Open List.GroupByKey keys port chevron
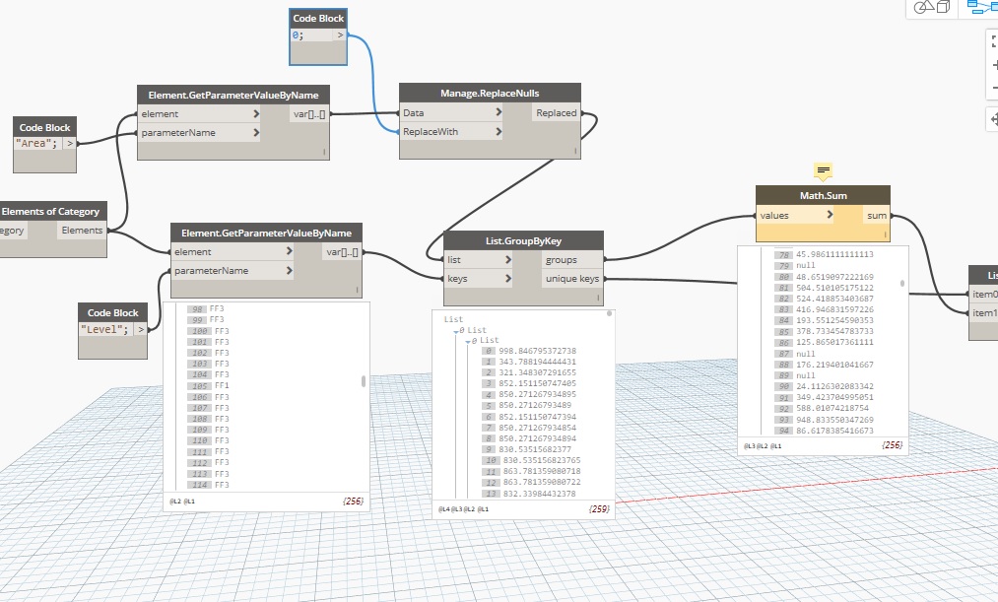 508,279
